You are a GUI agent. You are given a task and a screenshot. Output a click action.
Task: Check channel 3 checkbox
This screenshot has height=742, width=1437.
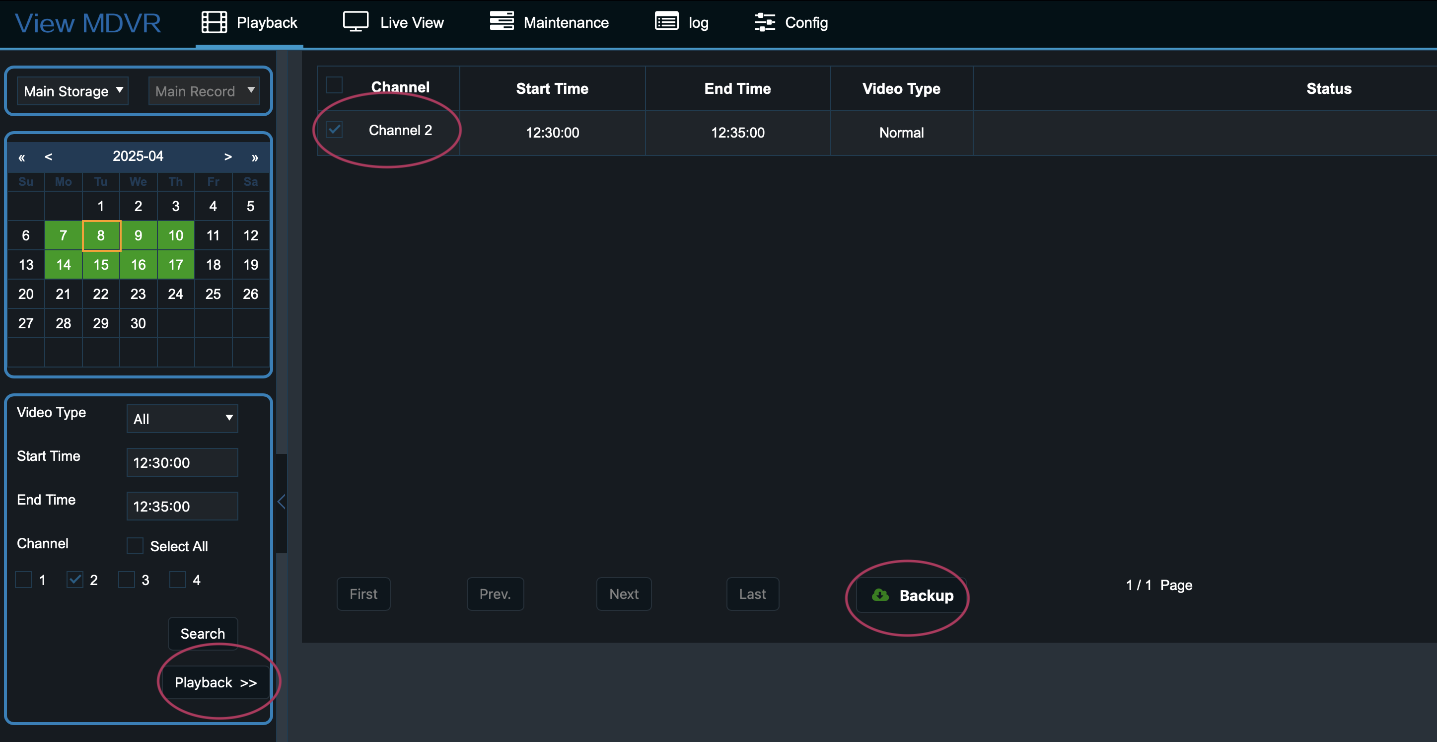point(127,580)
